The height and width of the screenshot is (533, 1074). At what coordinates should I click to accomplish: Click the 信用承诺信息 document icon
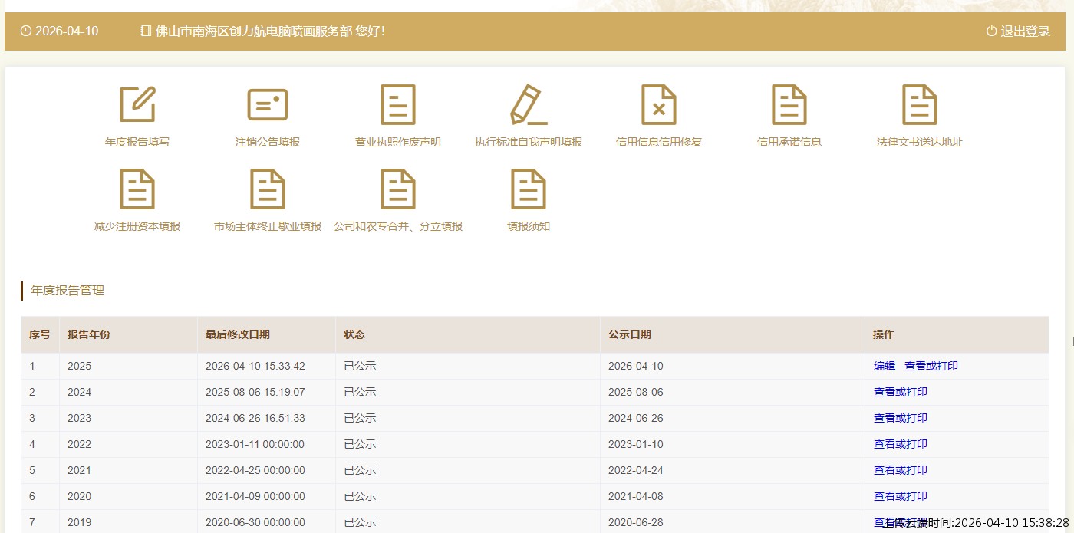789,105
